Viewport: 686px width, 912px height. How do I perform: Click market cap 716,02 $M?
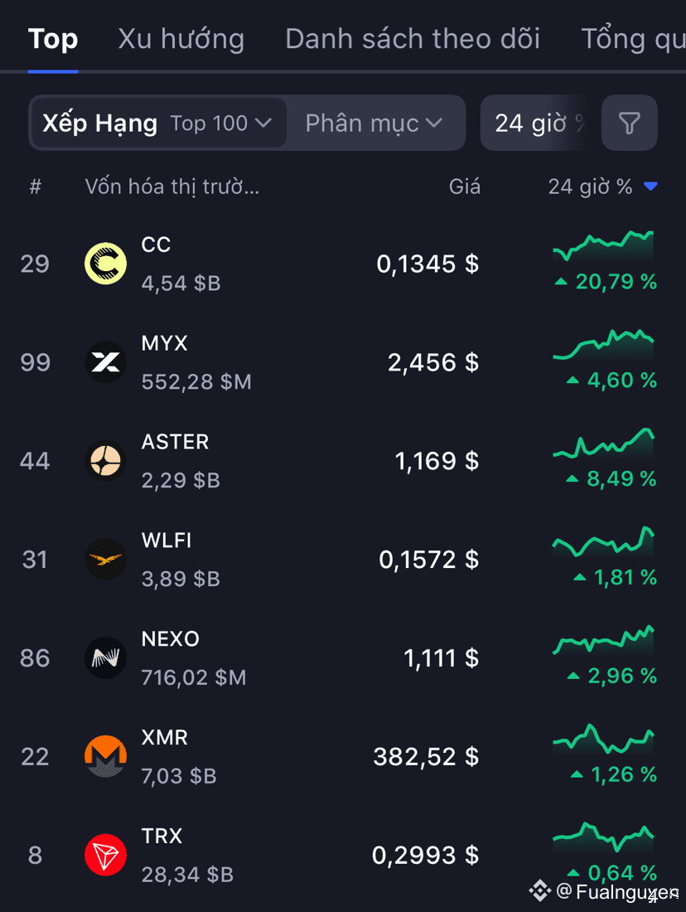click(x=194, y=677)
